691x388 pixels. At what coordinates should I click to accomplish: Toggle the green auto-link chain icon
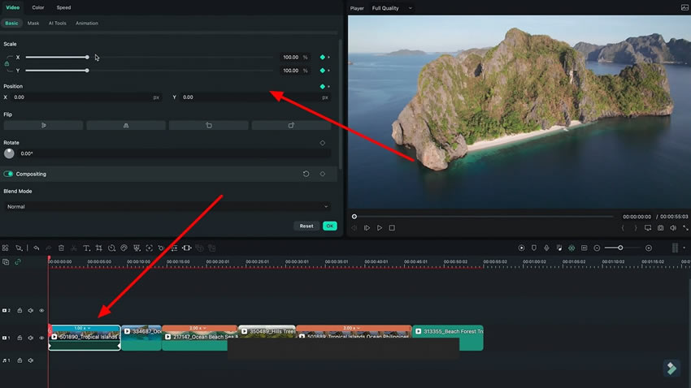click(x=18, y=261)
